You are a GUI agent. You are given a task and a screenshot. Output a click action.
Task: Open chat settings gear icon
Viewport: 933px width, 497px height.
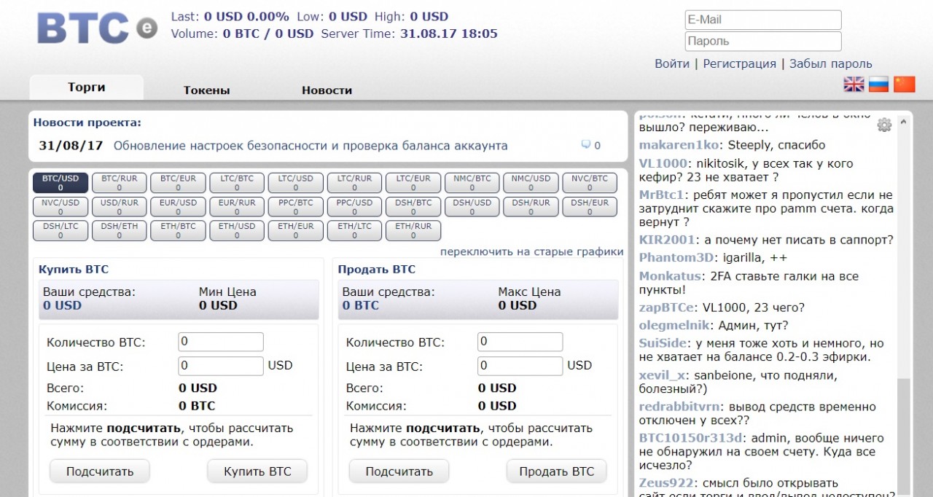tap(884, 125)
